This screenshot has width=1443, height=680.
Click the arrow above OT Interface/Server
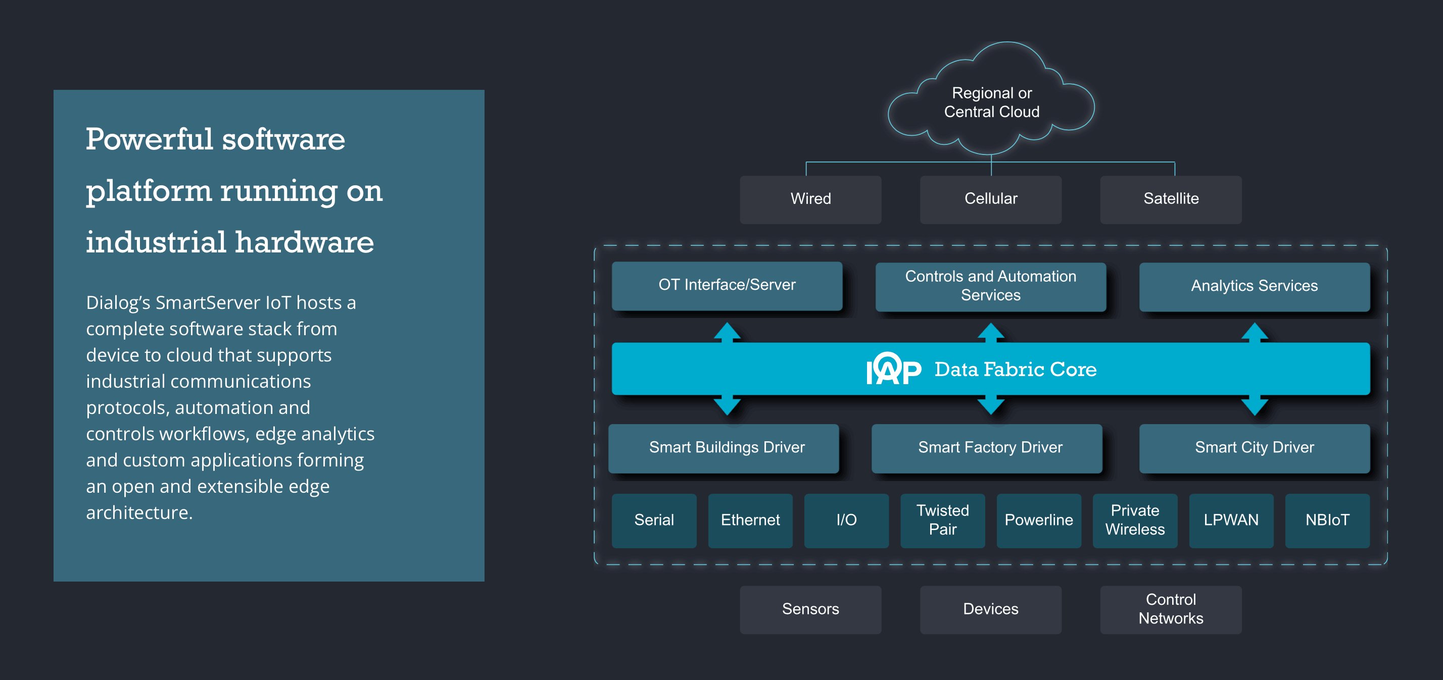click(x=727, y=333)
